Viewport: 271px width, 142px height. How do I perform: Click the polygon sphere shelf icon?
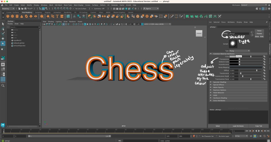coord(8,16)
